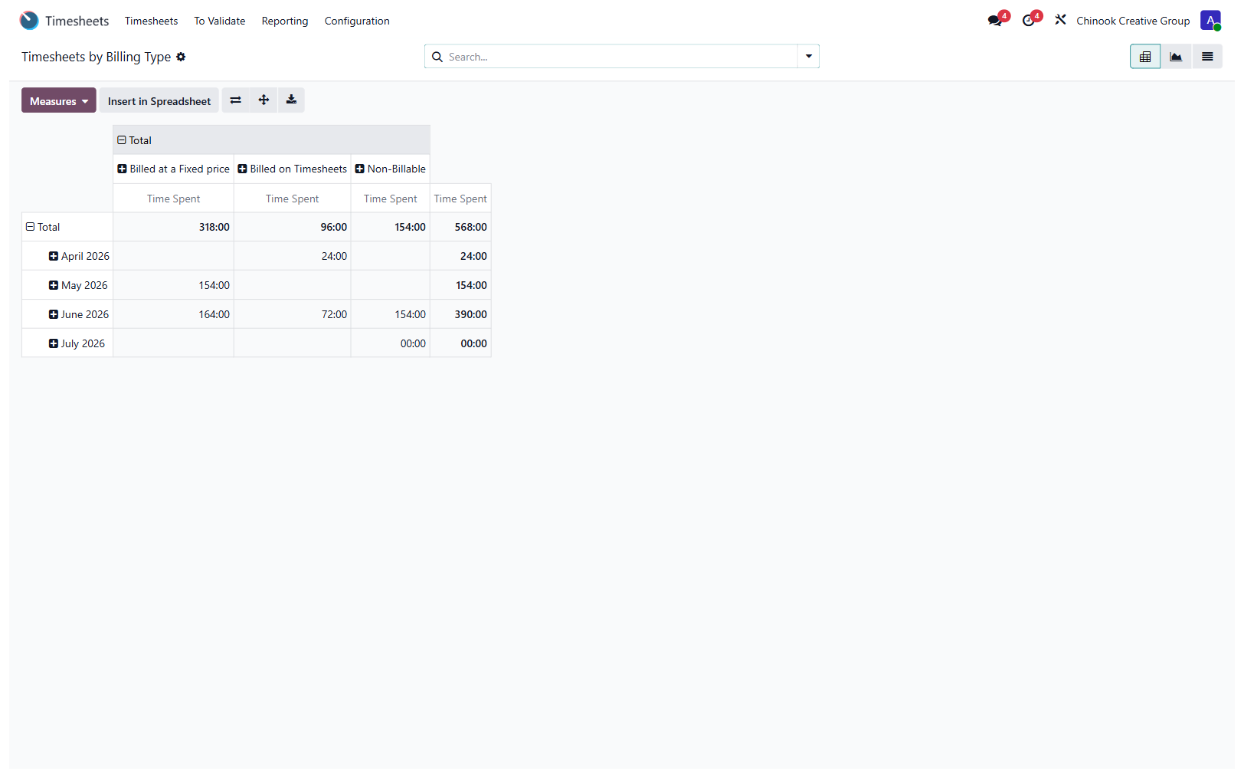Image resolution: width=1244 pixels, height=778 pixels.
Task: Click the 568:00 grand total cell
Action: pyautogui.click(x=460, y=227)
